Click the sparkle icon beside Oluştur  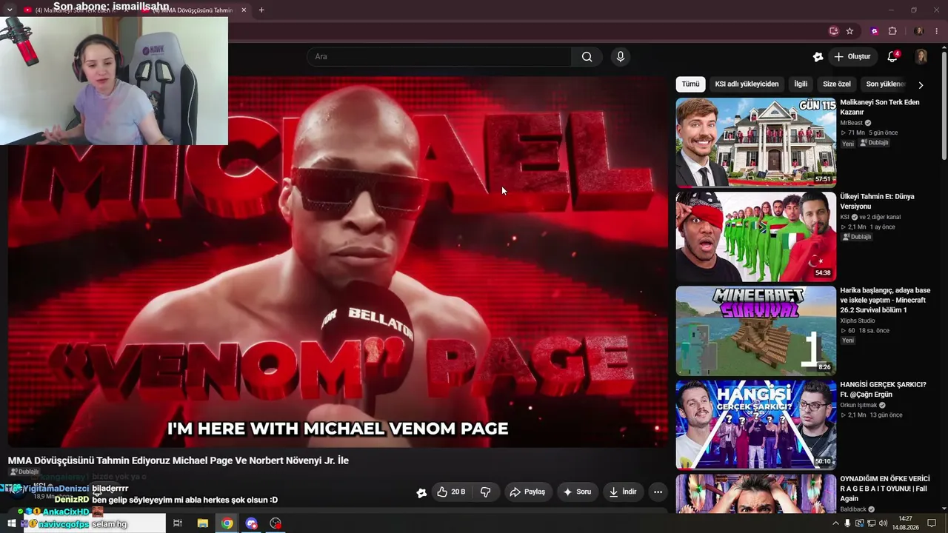click(818, 57)
